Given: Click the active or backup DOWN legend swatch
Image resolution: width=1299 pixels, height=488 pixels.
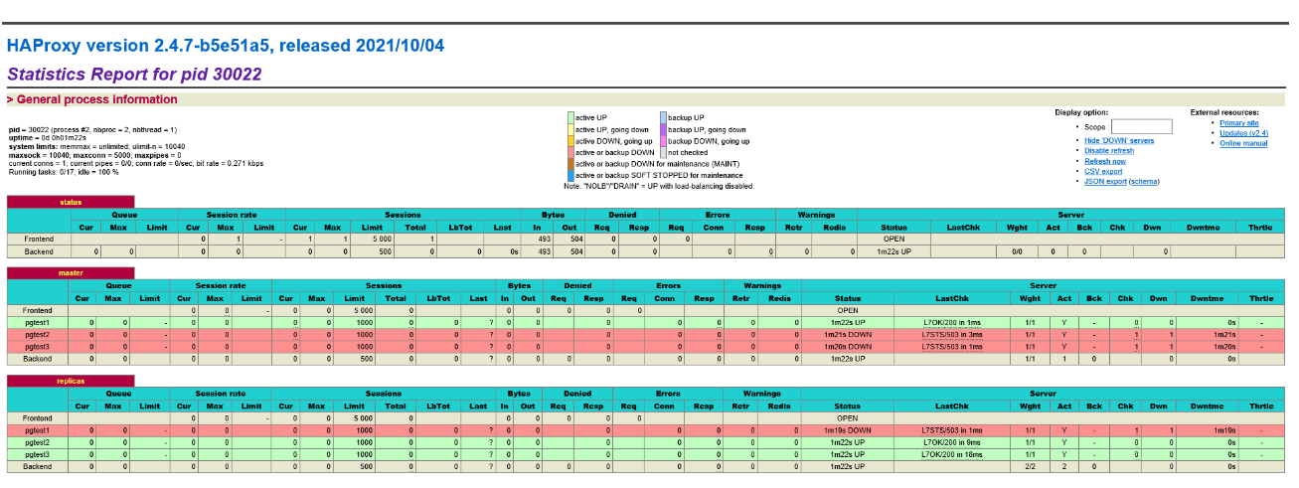Looking at the screenshot, I should [x=569, y=152].
